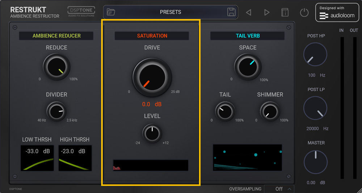Click the POST HP label
362x193 pixels.
316,36
